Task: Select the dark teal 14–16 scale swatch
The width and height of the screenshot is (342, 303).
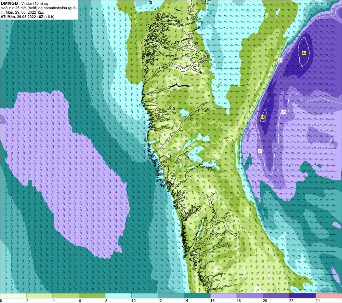Action: [x=197, y=296]
